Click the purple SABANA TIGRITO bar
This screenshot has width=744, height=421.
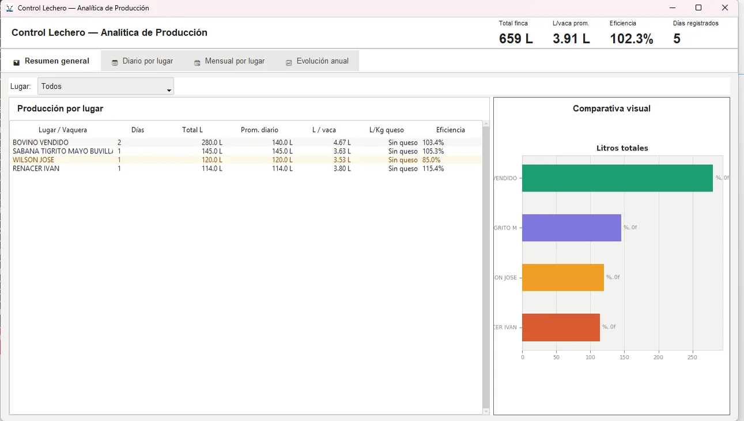tap(572, 228)
